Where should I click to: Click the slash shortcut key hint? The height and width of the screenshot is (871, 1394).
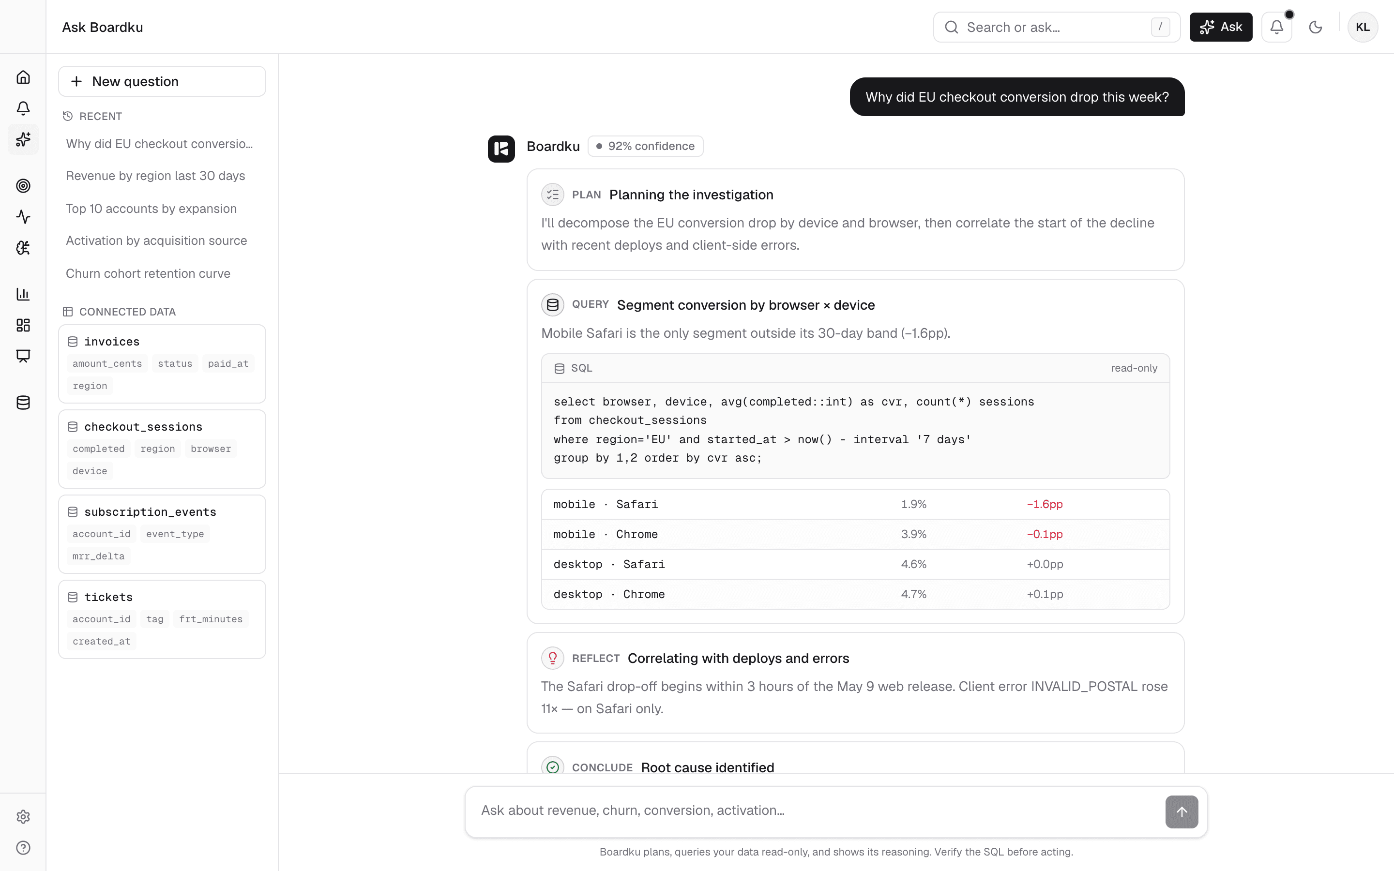pos(1160,27)
